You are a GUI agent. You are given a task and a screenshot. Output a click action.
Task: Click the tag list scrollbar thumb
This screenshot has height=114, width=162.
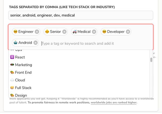[x=151, y=60]
